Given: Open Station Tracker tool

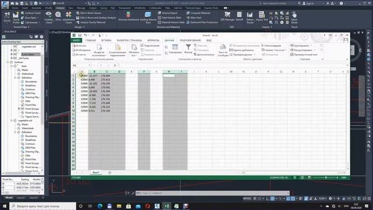Looking at the screenshot, I should 250,17.
